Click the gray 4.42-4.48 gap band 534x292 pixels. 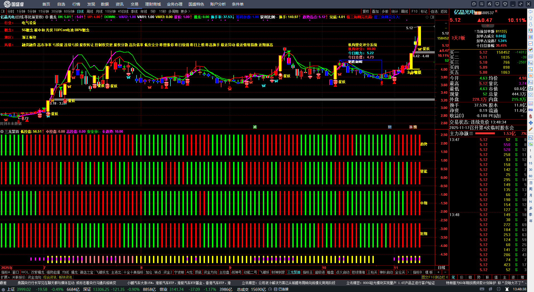point(424,52)
